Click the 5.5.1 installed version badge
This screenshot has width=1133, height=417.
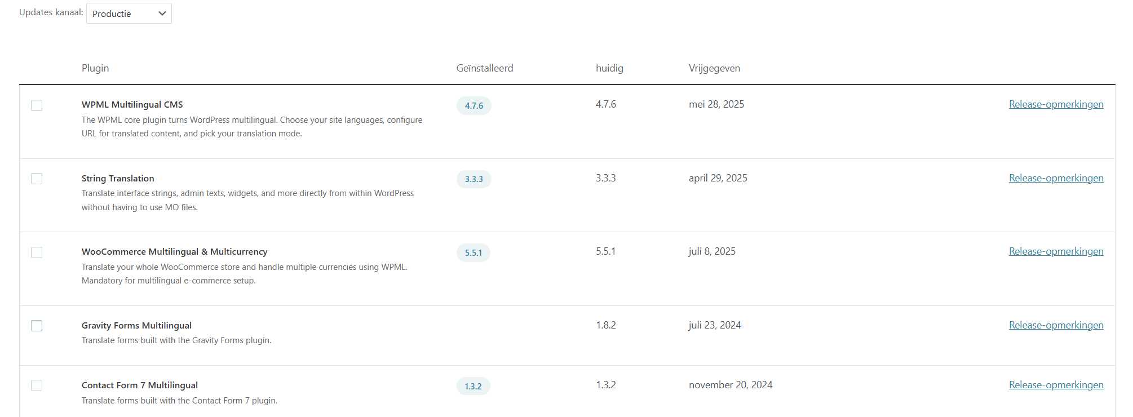point(473,253)
